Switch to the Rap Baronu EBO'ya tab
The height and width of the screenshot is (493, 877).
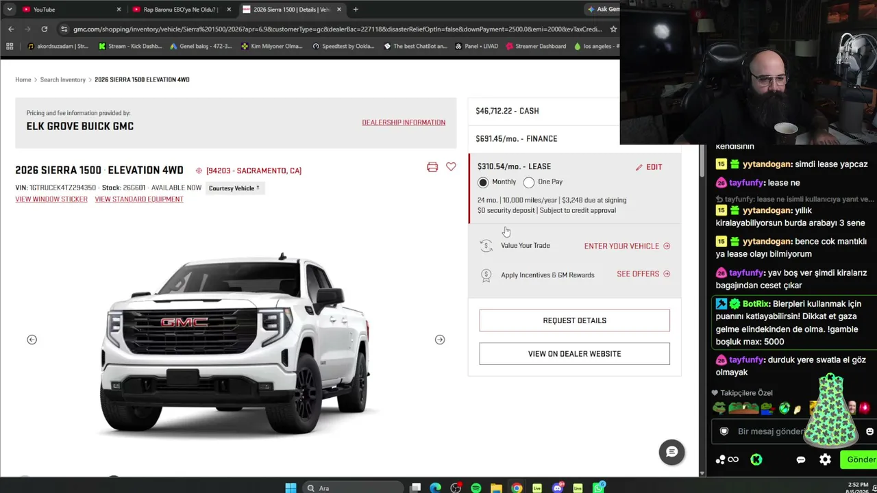pyautogui.click(x=182, y=10)
